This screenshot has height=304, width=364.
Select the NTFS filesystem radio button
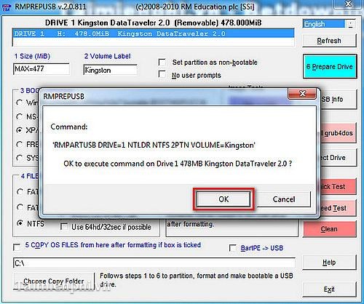point(20,223)
